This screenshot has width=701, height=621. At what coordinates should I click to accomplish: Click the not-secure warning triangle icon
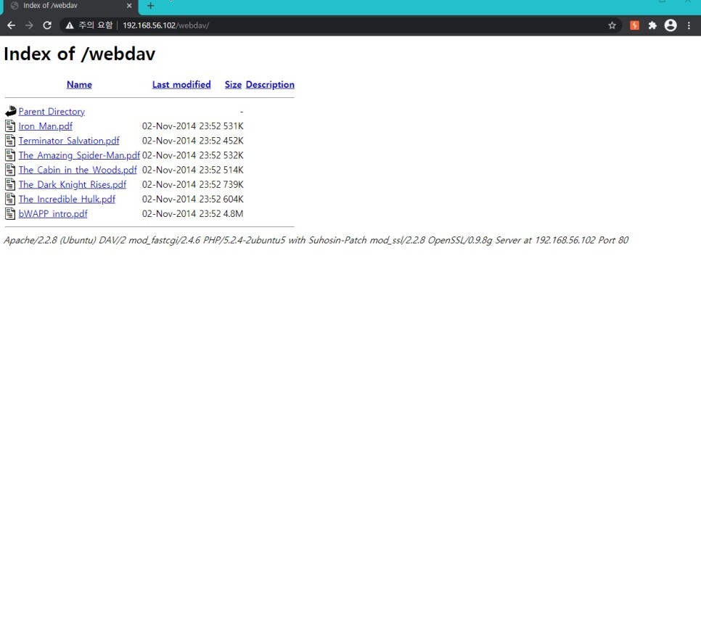click(69, 25)
